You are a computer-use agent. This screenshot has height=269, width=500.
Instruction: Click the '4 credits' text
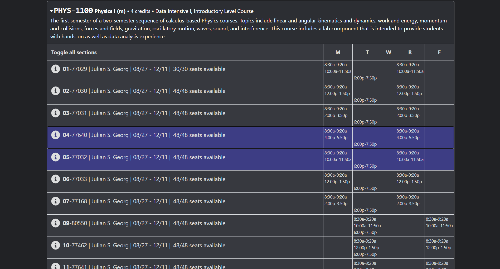[140, 11]
